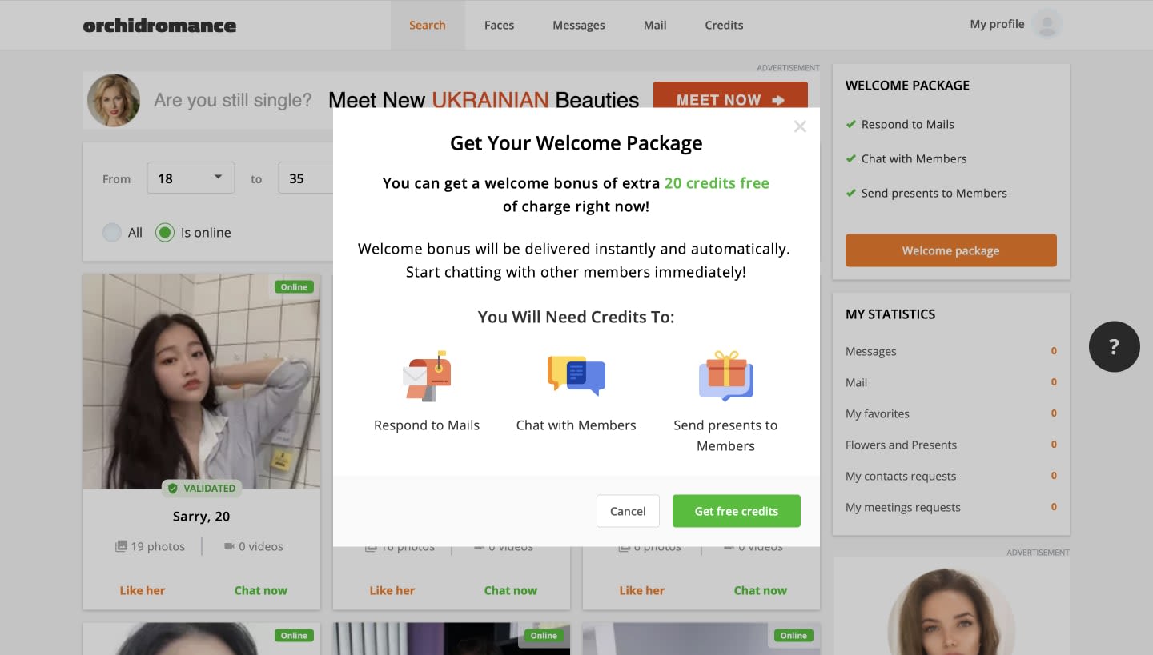1153x655 pixels.
Task: Click the green 20 credits free text
Action: tap(717, 183)
